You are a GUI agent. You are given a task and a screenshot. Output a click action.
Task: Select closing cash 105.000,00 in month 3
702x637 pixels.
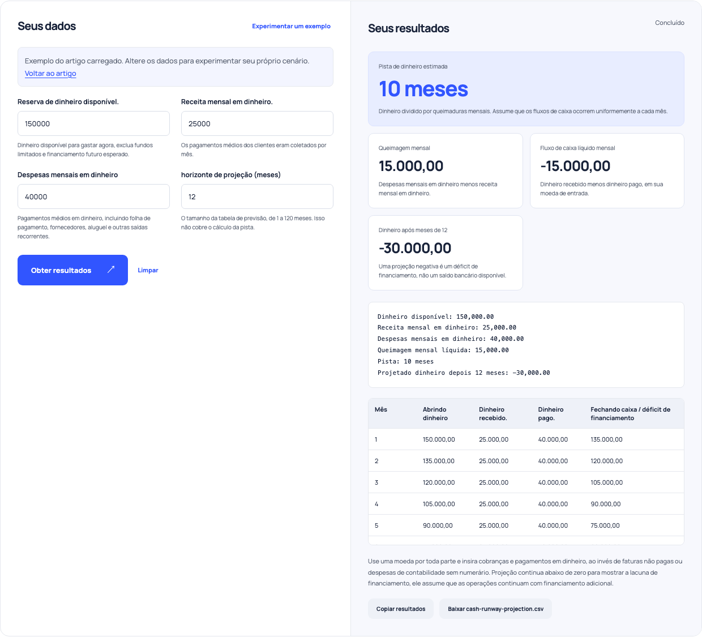click(x=606, y=482)
